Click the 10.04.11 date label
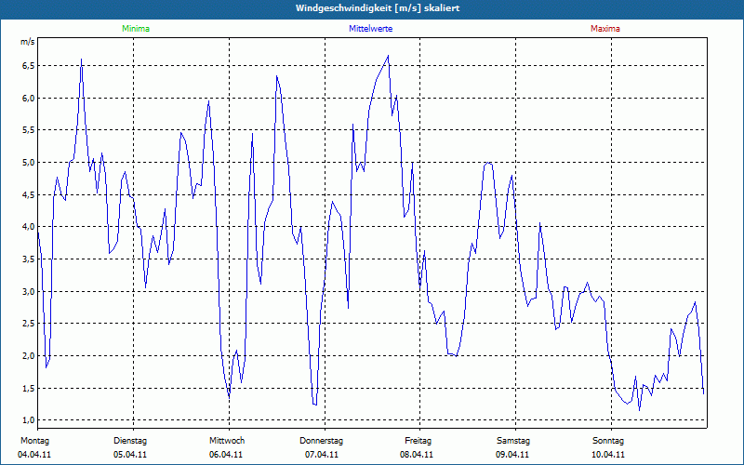The height and width of the screenshot is (465, 744). coord(608,455)
